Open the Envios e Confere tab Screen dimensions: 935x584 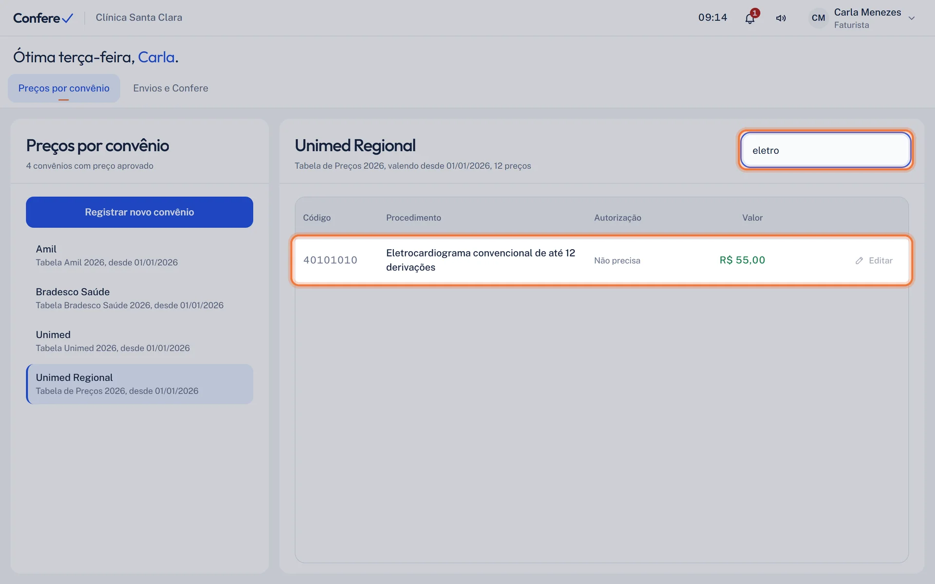coord(170,88)
